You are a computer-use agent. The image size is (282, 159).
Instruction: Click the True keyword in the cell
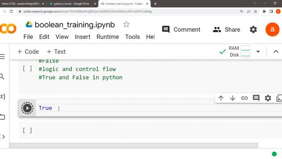coord(45,108)
